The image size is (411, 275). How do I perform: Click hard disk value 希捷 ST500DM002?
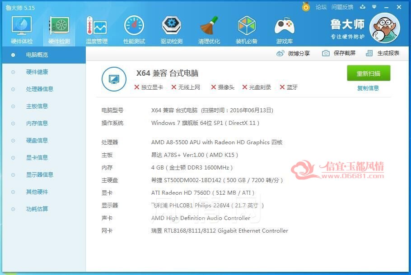pos(217,180)
